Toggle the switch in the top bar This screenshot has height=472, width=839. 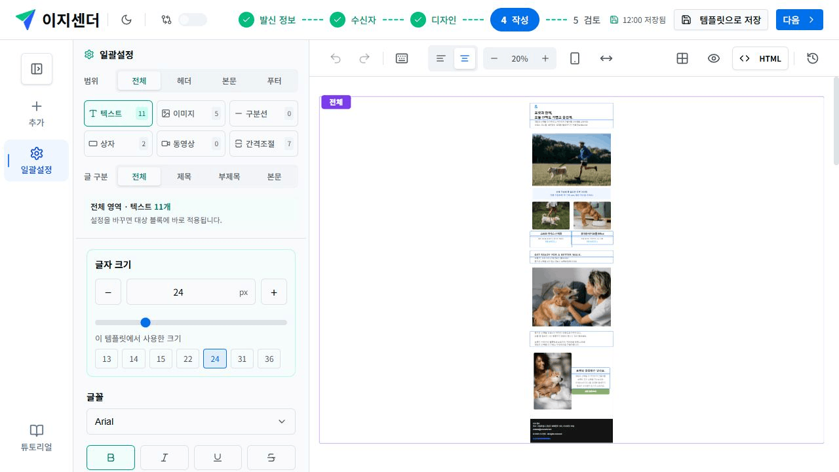pyautogui.click(x=193, y=20)
